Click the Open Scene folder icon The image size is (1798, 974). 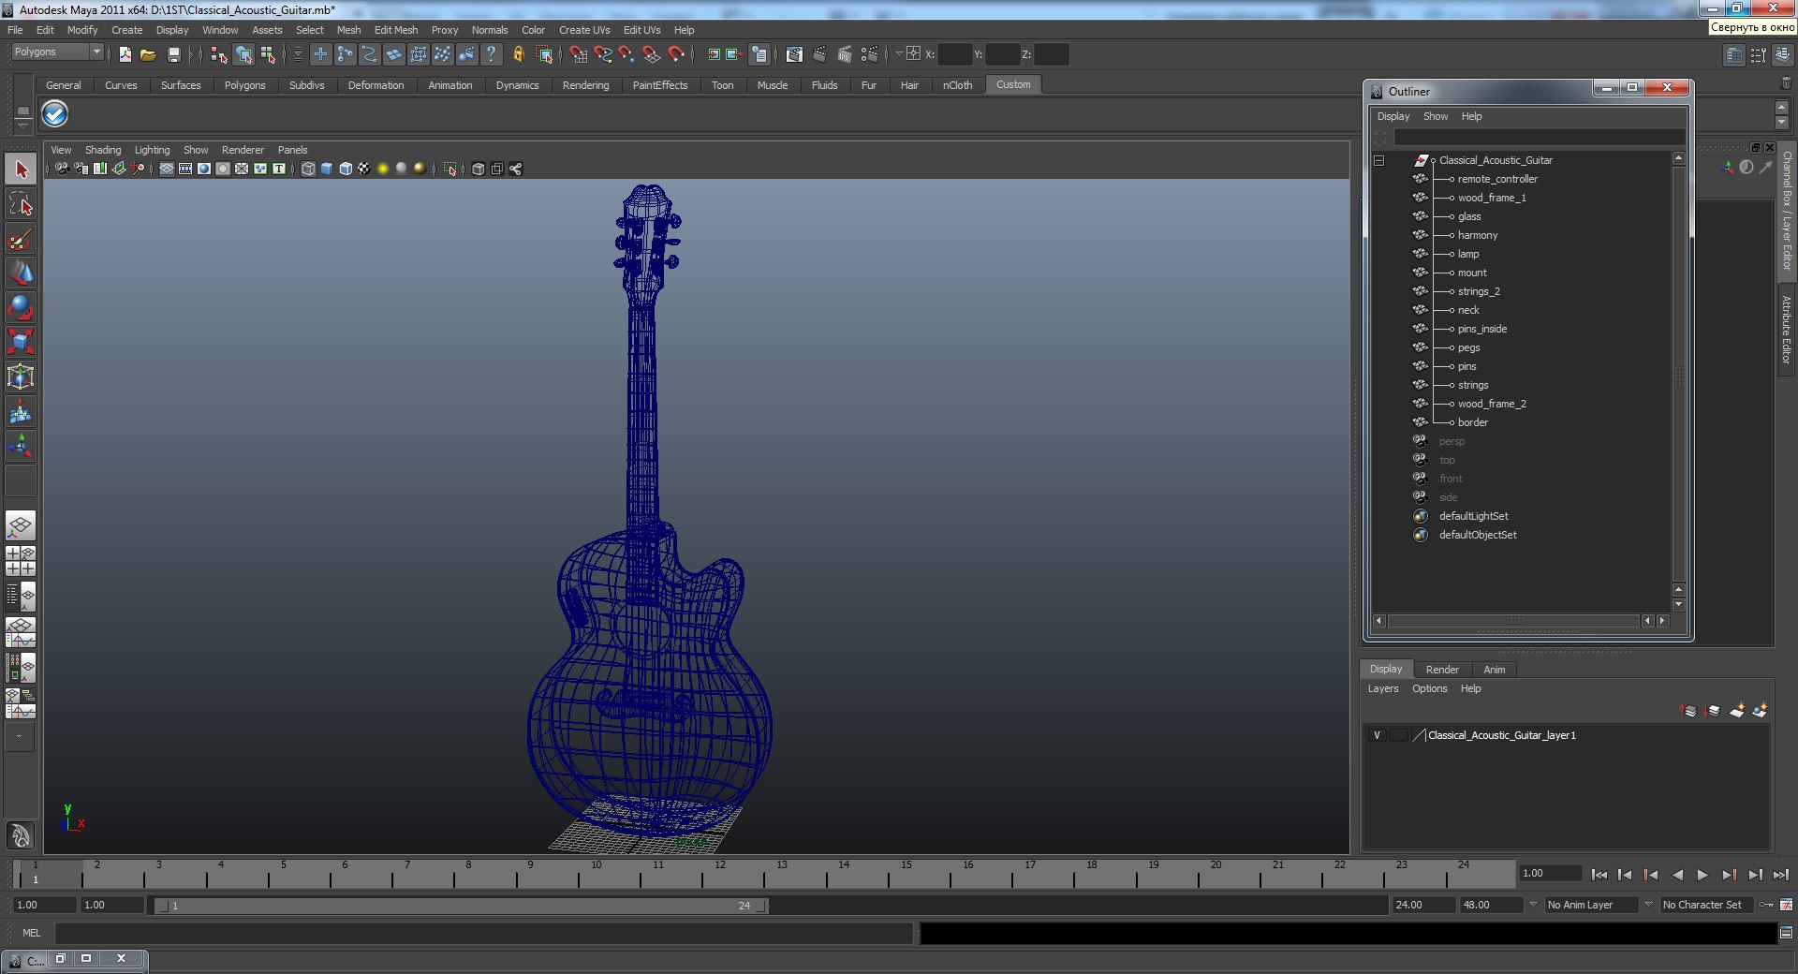148,55
